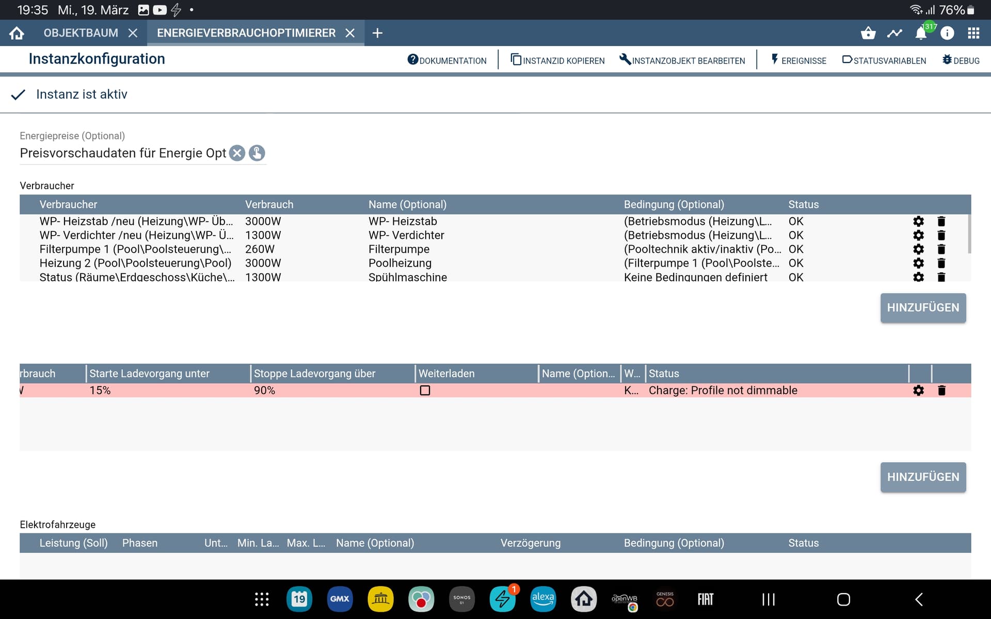Select Energiepreise variable with the pointer icon
The image size is (991, 619).
[257, 153]
